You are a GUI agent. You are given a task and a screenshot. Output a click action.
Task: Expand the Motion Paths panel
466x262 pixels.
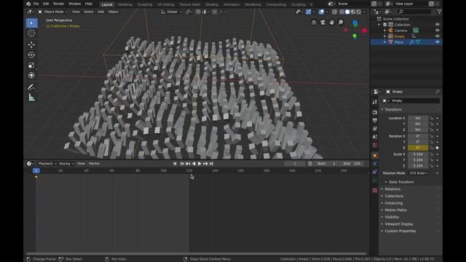click(x=395, y=210)
